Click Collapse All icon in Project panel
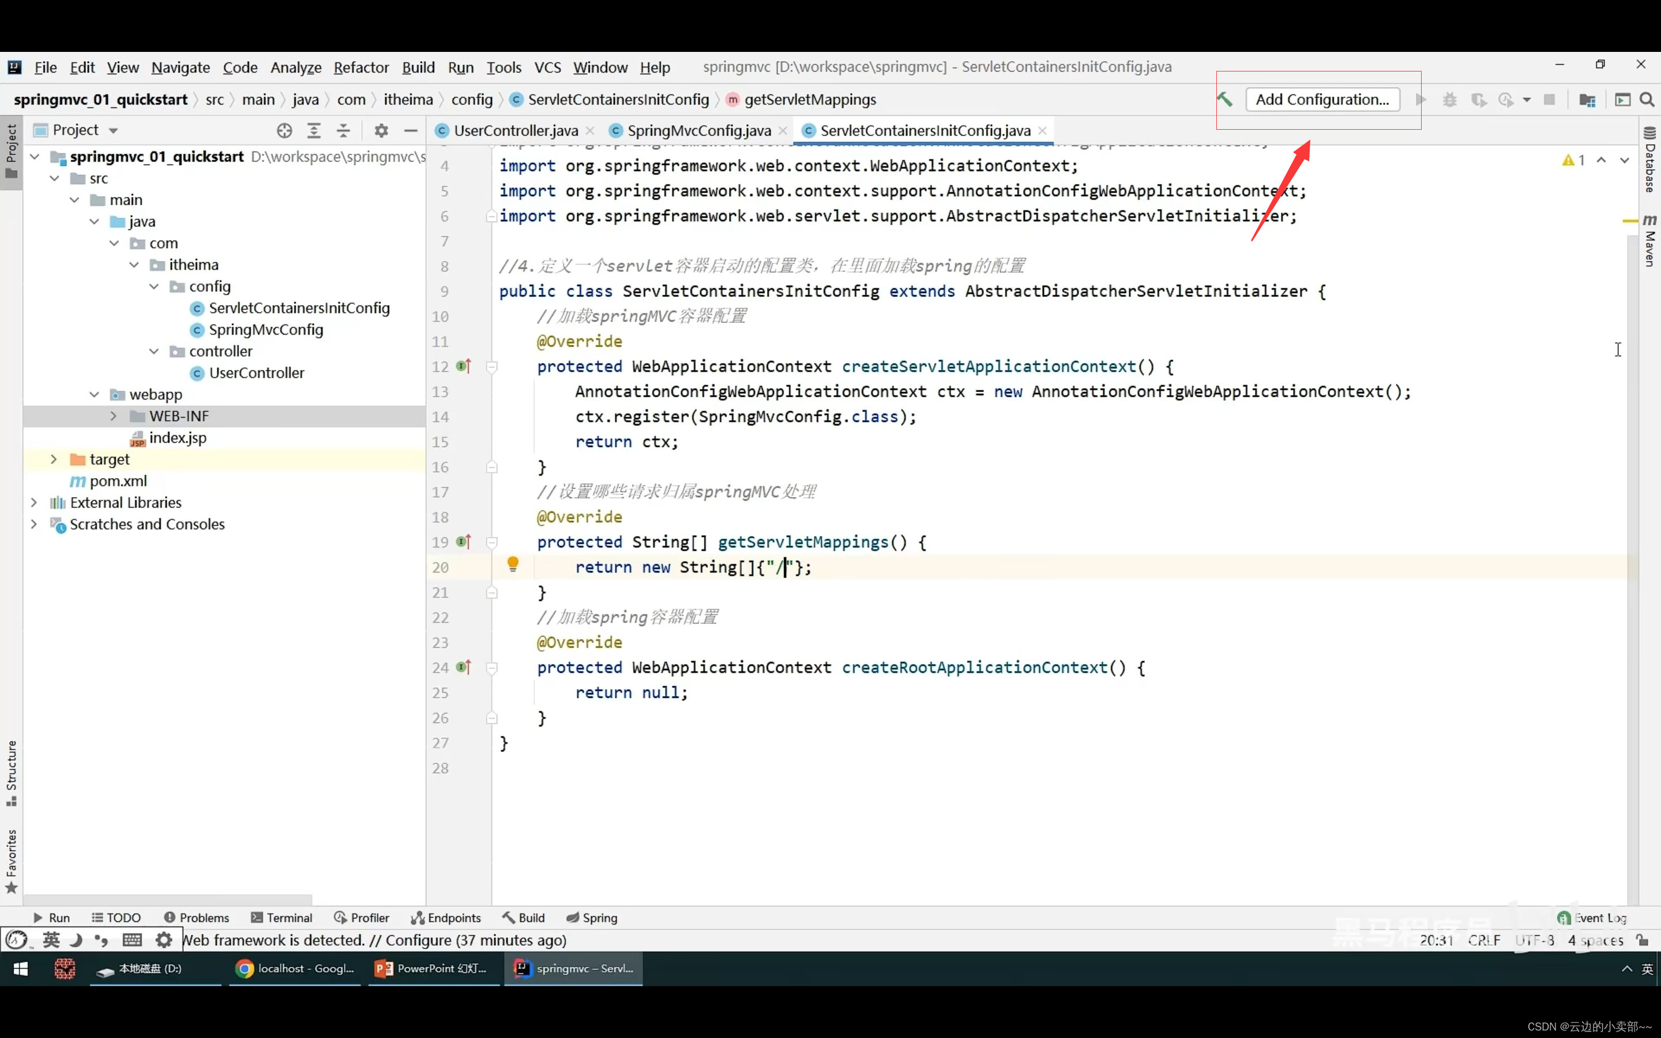Screen dimensions: 1661x1038 (x=343, y=130)
